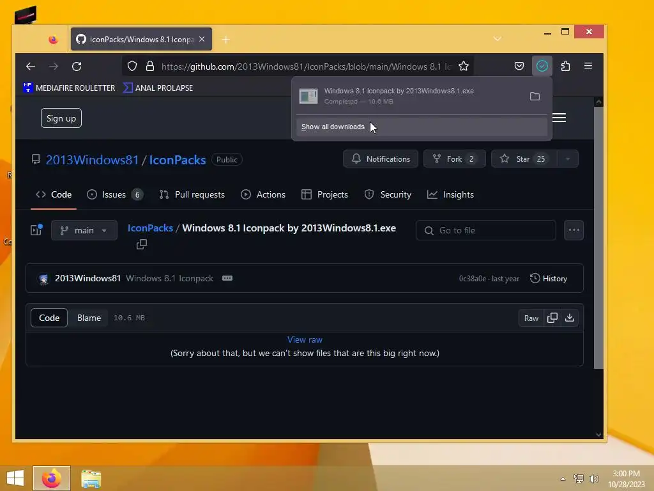The height and width of the screenshot is (491, 654).
Task: Focus the Go to file search field
Action: coord(486,230)
